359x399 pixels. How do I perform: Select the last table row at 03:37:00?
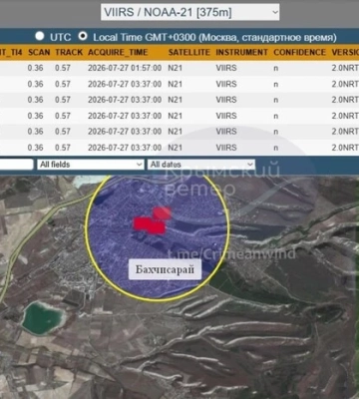click(x=179, y=148)
